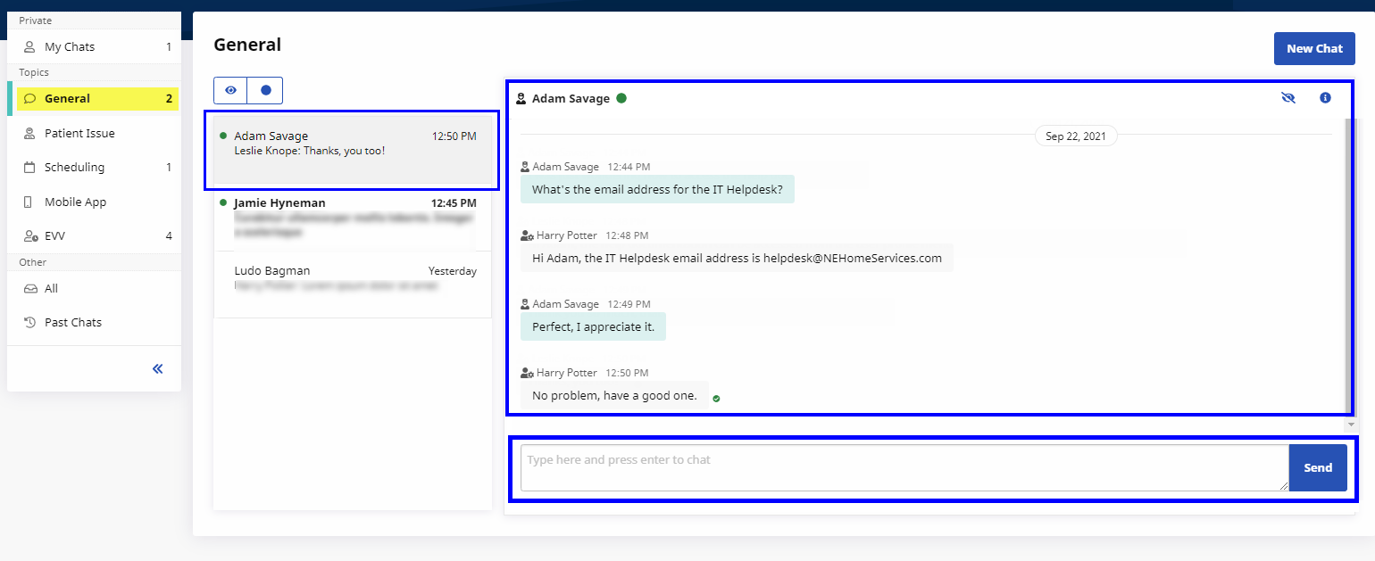Click the chat window vertical scrollbar
The height and width of the screenshot is (561, 1375).
1349,268
